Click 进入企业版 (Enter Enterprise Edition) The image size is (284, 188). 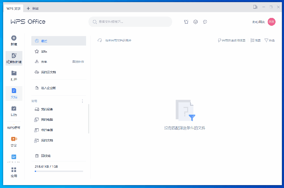(x=48, y=88)
